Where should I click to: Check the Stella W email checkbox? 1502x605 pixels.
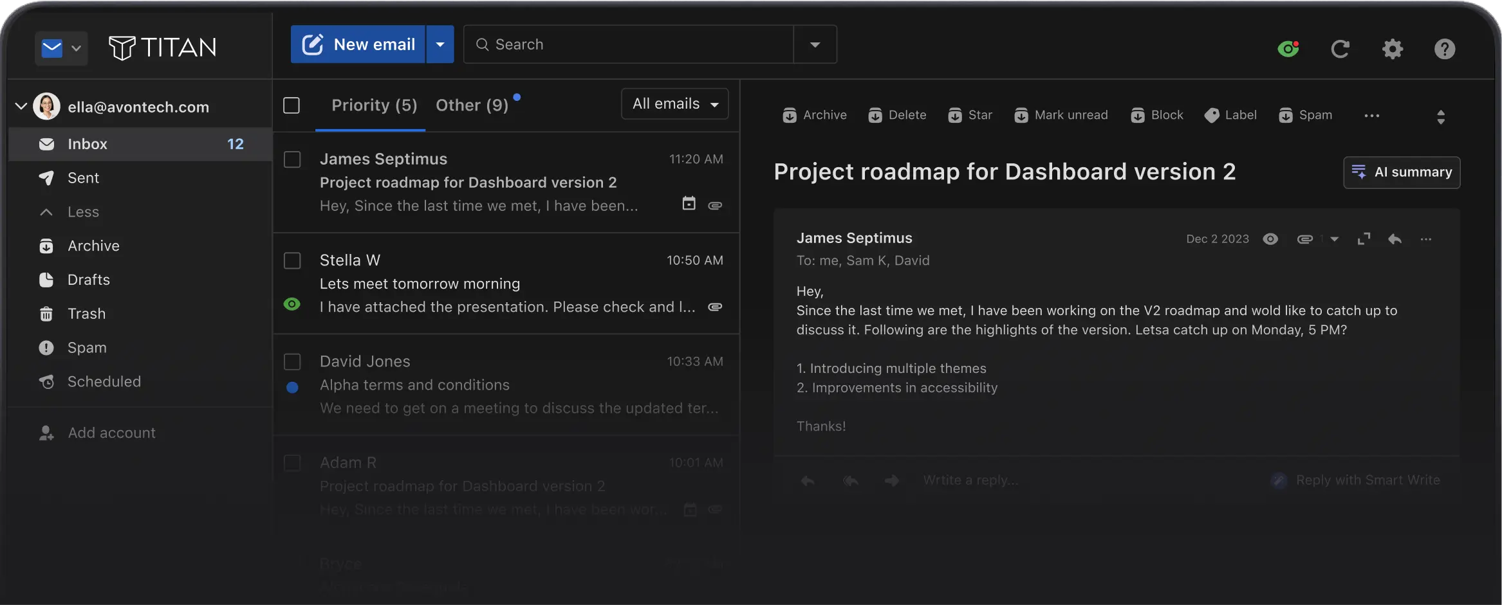[292, 260]
